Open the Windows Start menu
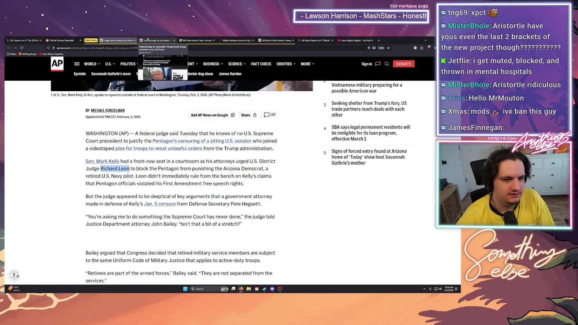 click(185, 289)
